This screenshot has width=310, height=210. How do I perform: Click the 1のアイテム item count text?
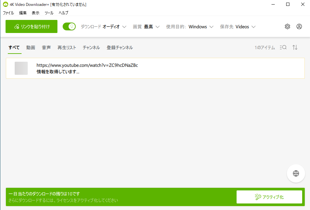pyautogui.click(x=265, y=47)
